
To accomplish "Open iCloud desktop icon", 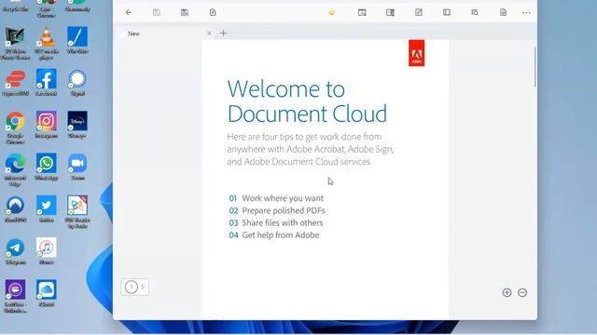I will tap(46, 293).
